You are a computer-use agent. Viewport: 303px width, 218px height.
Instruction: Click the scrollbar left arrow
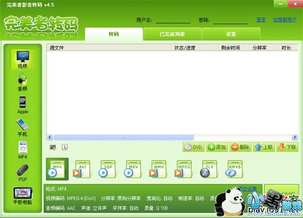[50, 137]
